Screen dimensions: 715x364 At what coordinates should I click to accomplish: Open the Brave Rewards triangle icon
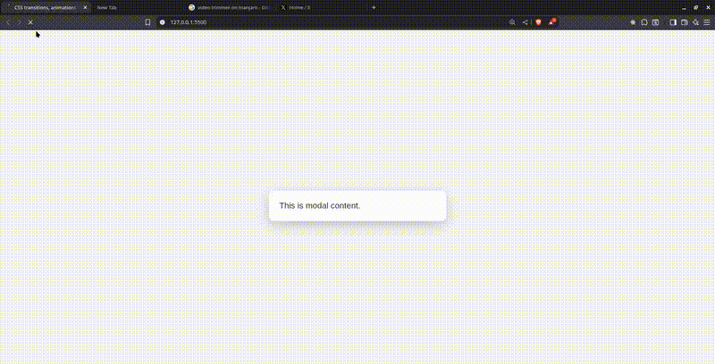[552, 22]
